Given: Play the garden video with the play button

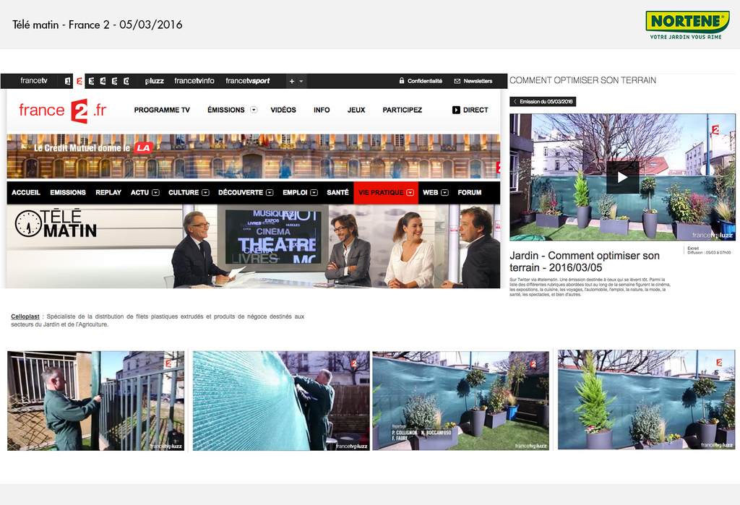Looking at the screenshot, I should click(x=622, y=178).
